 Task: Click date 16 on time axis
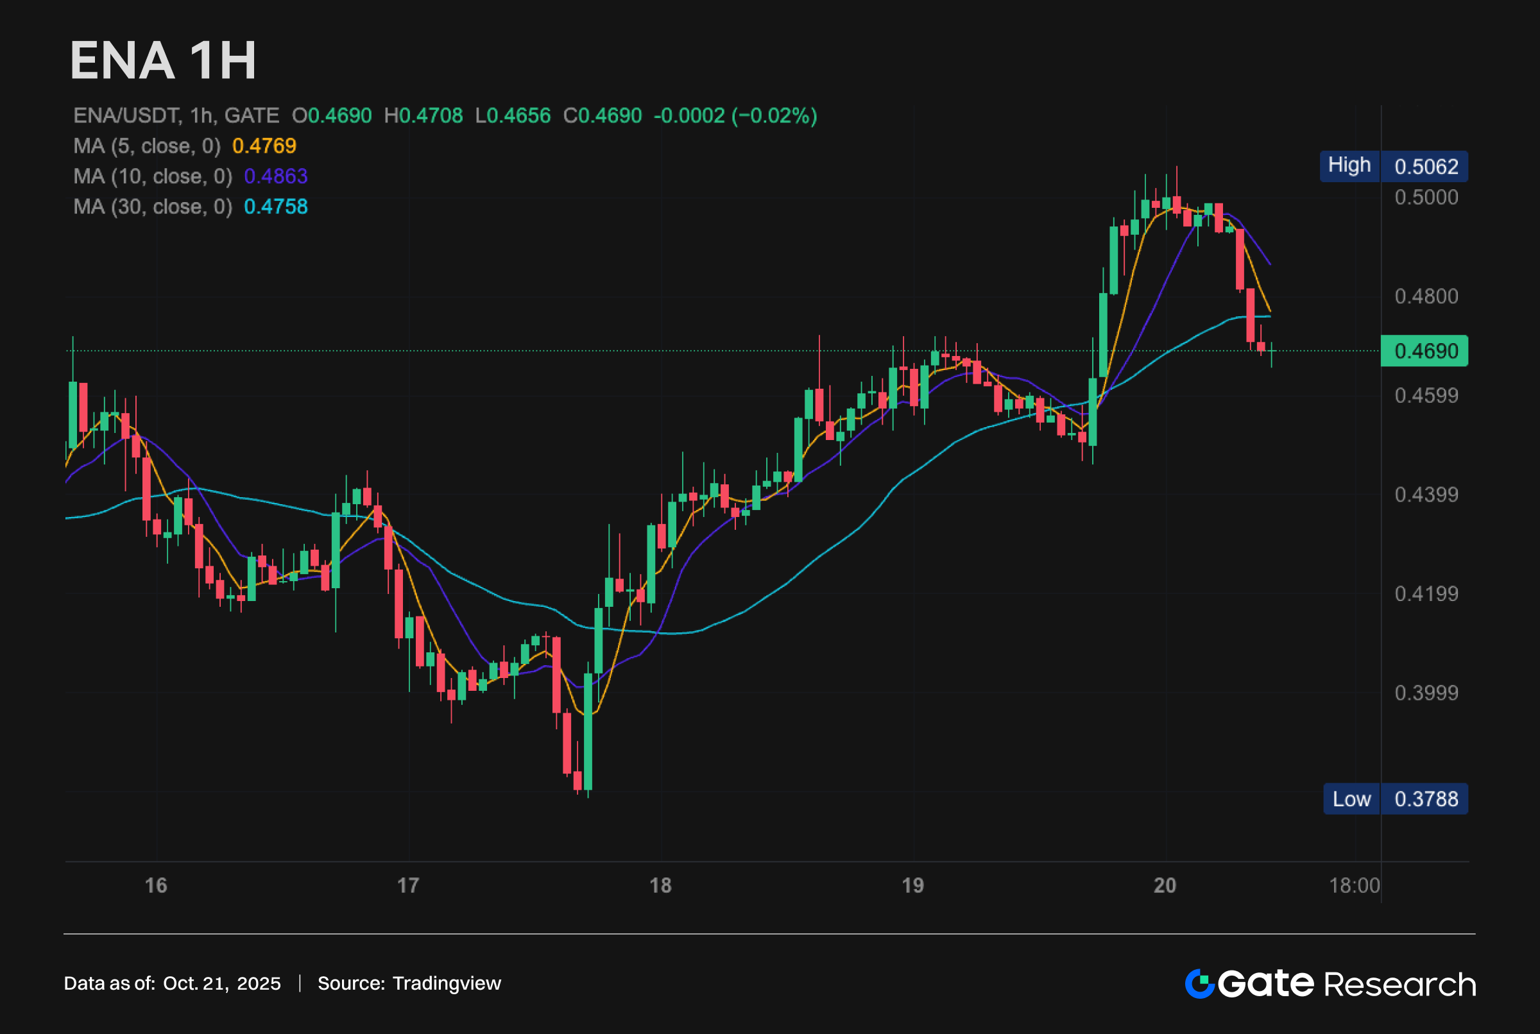(156, 885)
